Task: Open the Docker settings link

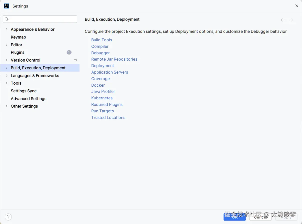Action: coord(98,85)
